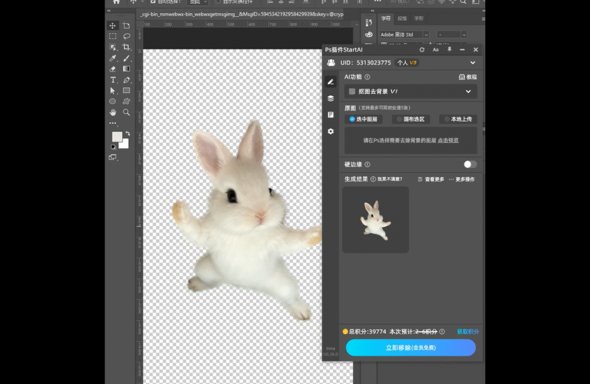Toggle the 显示变换控件 checkbox
The height and width of the screenshot is (384, 590).
click(x=218, y=2)
